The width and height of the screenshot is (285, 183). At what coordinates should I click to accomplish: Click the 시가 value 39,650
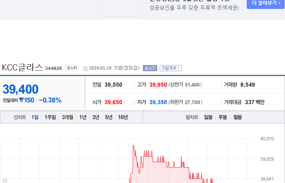pyautogui.click(x=113, y=102)
